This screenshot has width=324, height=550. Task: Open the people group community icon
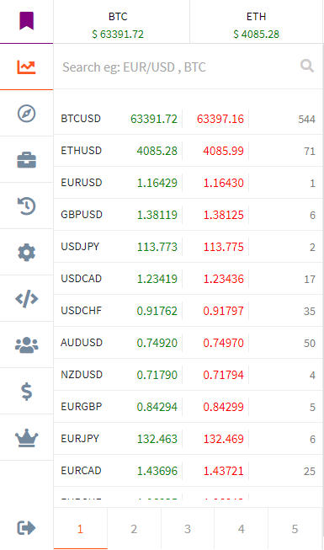(27, 344)
